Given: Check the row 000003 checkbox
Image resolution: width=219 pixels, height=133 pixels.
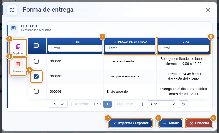Looking at the screenshot, I should pos(36,91).
